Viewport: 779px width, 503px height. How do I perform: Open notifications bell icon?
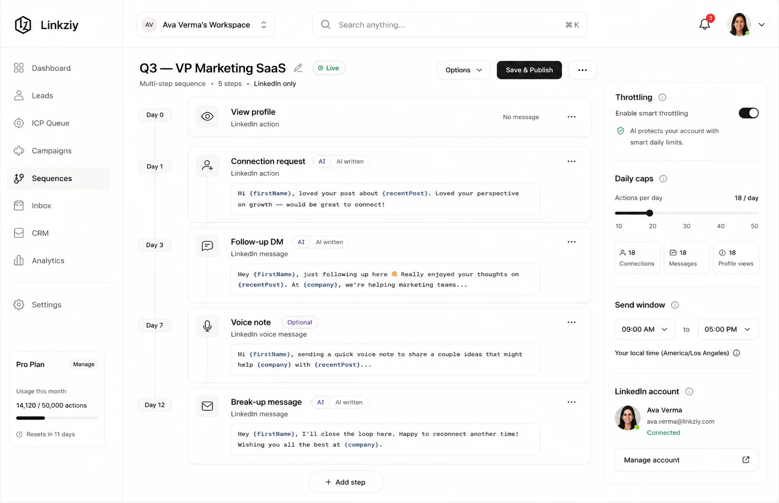[x=705, y=24]
